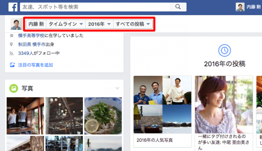The image size is (262, 151).
Task: Click the green 写真 section icon
Action: (14, 88)
